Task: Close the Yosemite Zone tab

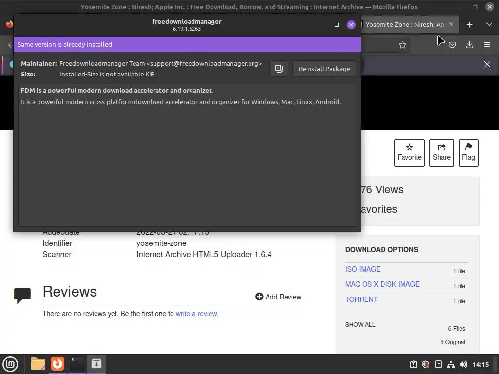Action: (x=451, y=24)
